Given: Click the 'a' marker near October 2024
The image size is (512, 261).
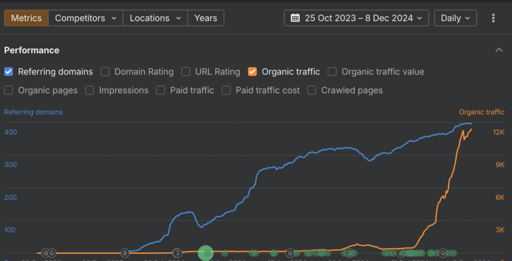Looking at the screenshot, I should [x=400, y=253].
